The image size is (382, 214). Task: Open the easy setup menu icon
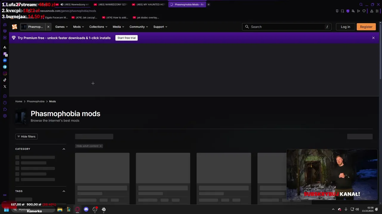377,11
